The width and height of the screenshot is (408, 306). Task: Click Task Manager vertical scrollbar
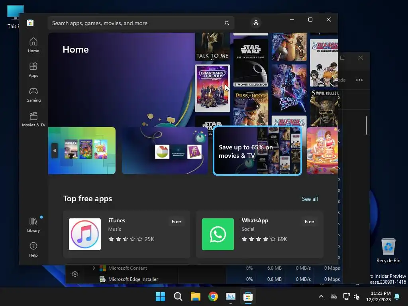[x=367, y=126]
